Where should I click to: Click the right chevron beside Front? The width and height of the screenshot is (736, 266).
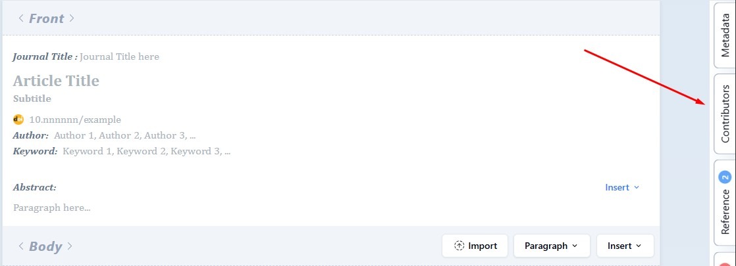[72, 18]
